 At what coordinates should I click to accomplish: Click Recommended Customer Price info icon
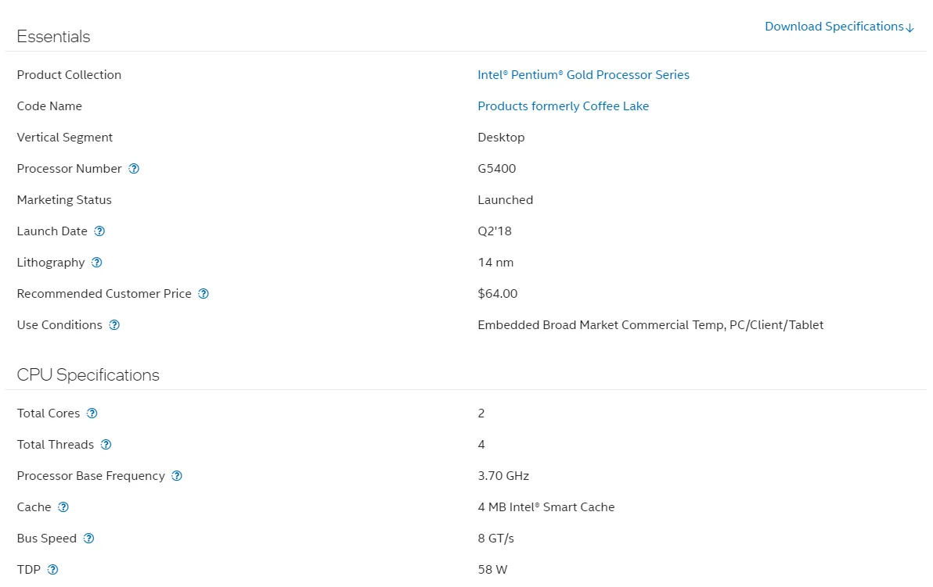(204, 294)
